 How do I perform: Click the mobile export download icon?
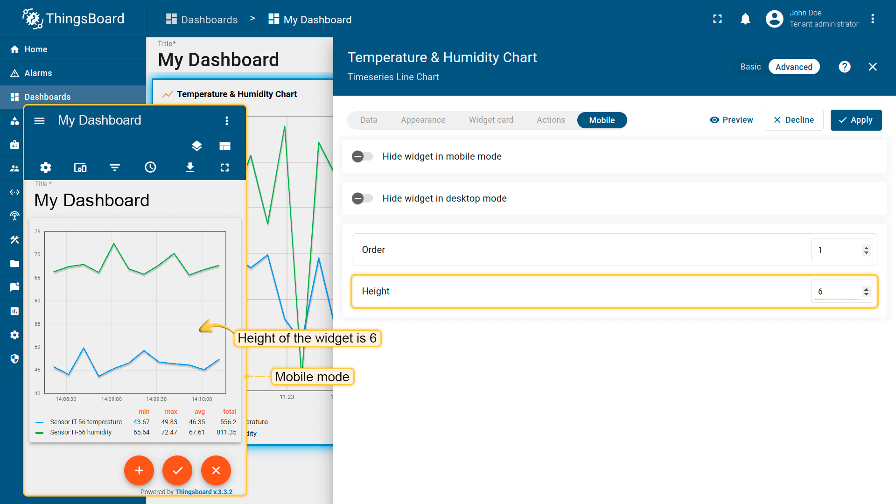tap(190, 168)
